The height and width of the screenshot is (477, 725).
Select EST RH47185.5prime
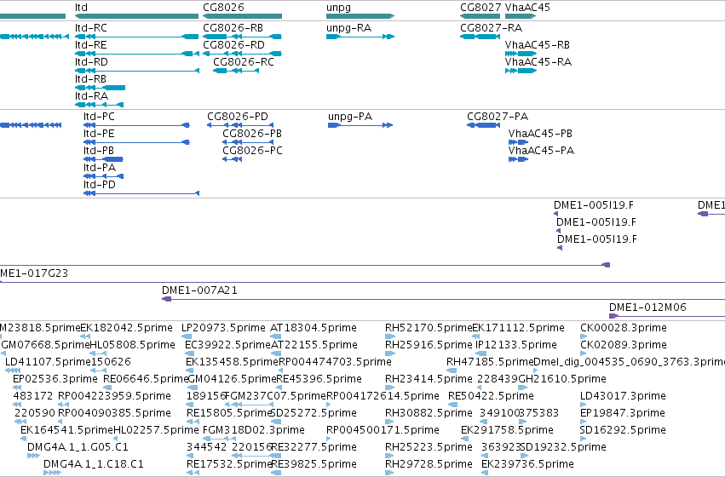point(490,362)
